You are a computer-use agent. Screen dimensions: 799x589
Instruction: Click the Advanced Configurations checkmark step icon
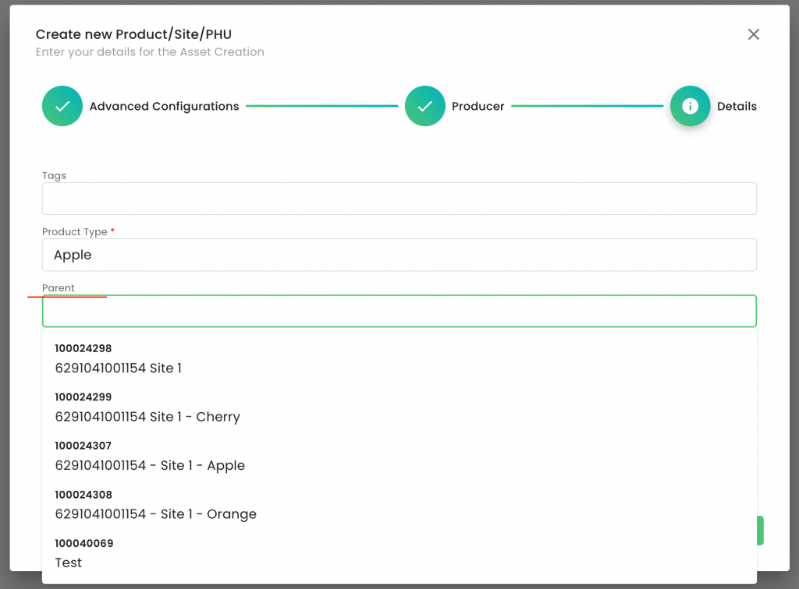pos(62,106)
